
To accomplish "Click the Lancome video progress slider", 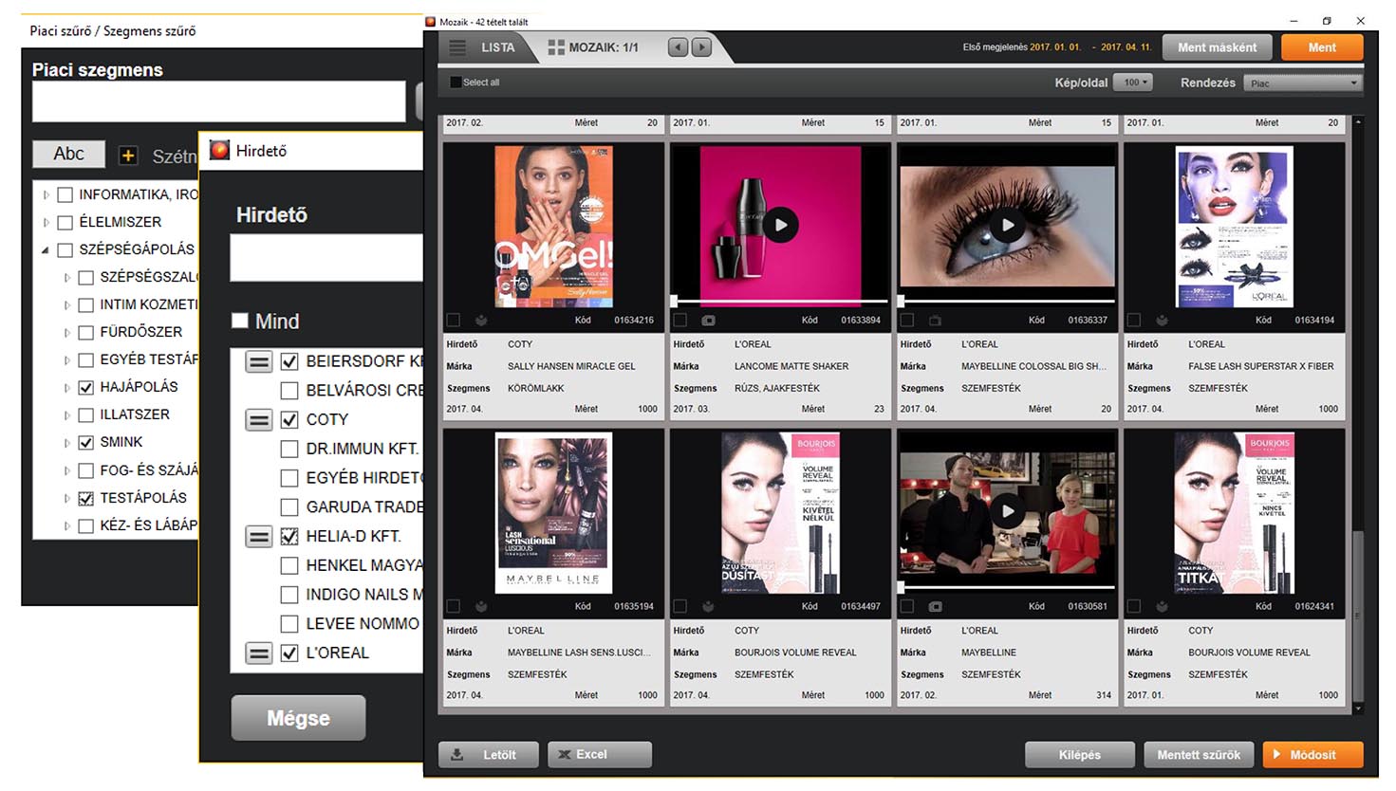I will [x=780, y=302].
